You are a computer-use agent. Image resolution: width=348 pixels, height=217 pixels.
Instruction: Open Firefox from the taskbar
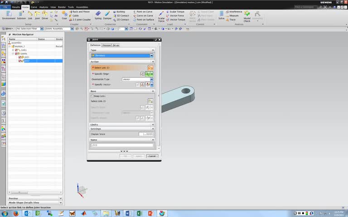pos(16,213)
